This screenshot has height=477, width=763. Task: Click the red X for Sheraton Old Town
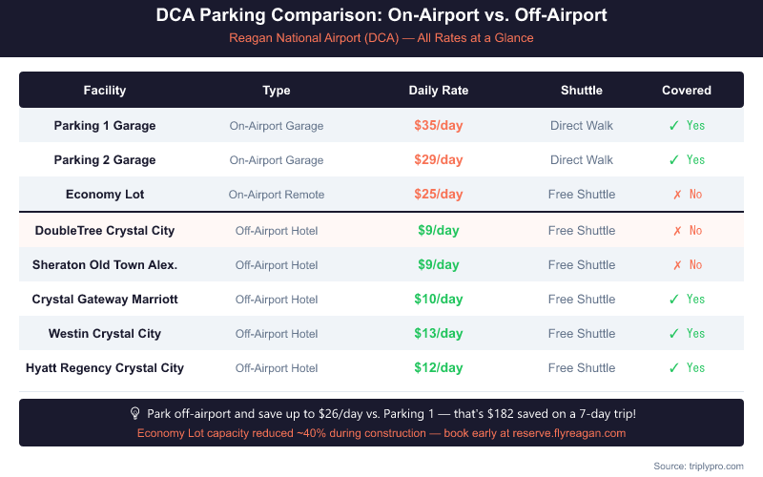pos(674,265)
